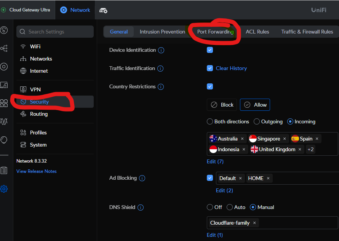
Task: Click the Allow country restriction button
Action: coord(255,105)
